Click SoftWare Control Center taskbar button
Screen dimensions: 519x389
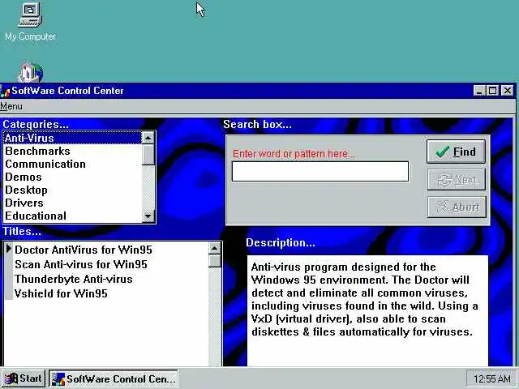[x=114, y=378]
